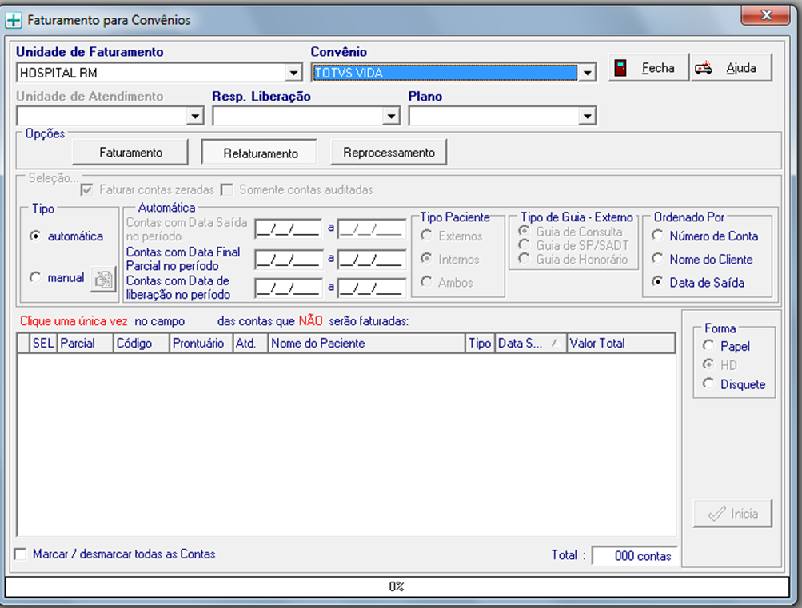Sort by Data S... column header
Viewport: 802px width, 608px height.
click(x=530, y=343)
